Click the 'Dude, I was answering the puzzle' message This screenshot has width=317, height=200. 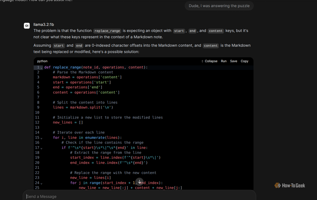point(219,6)
